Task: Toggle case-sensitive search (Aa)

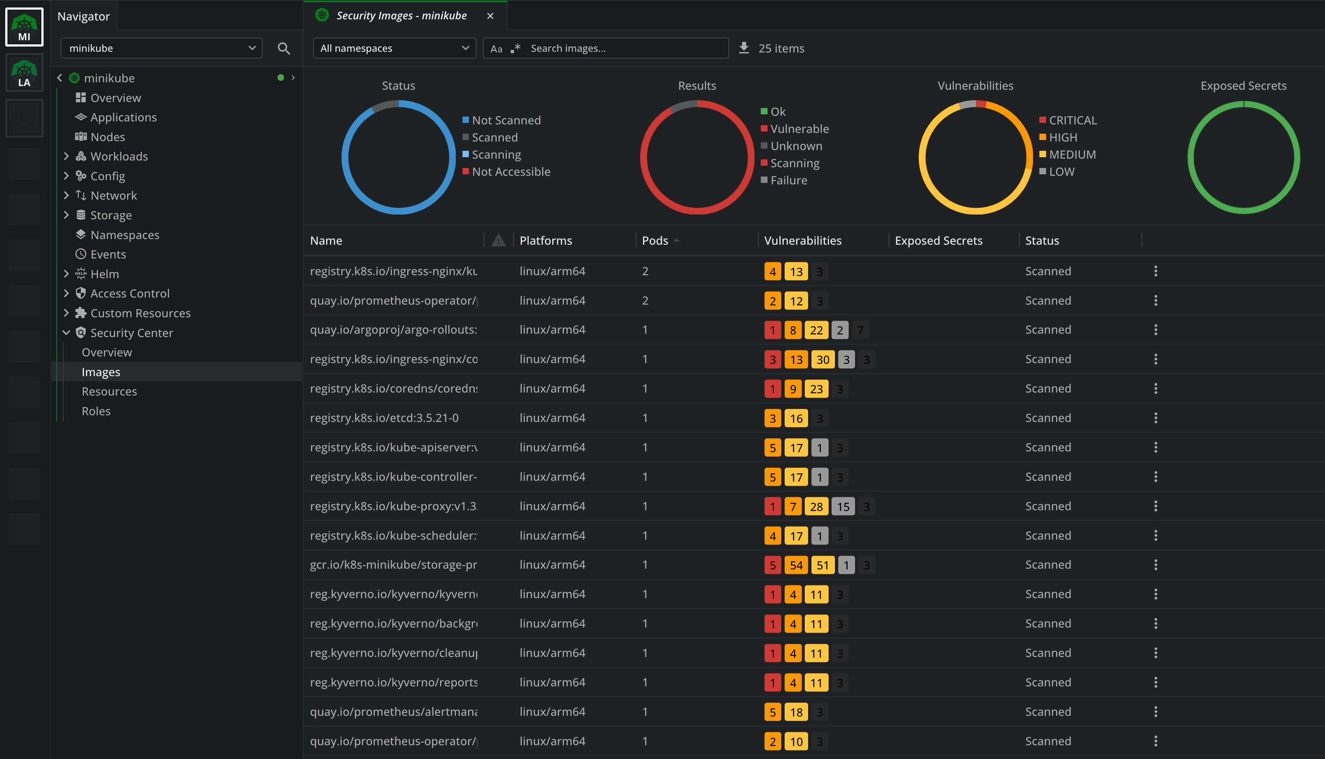Action: pos(496,48)
